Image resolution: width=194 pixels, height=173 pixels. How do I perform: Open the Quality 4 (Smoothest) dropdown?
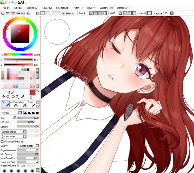[x=37, y=146]
